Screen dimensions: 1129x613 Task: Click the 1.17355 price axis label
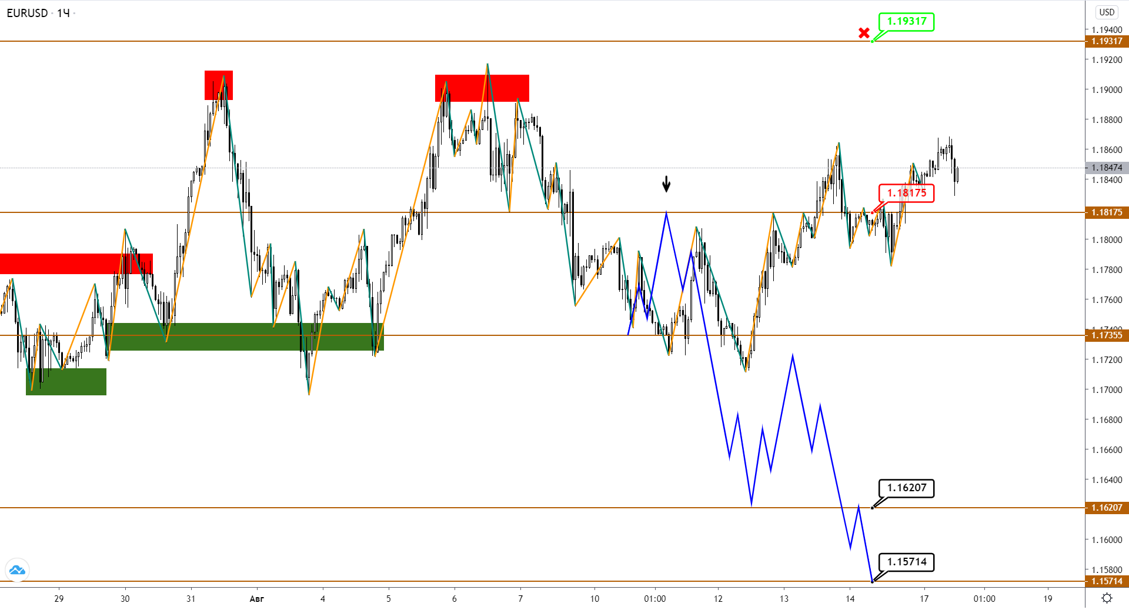pos(1107,335)
